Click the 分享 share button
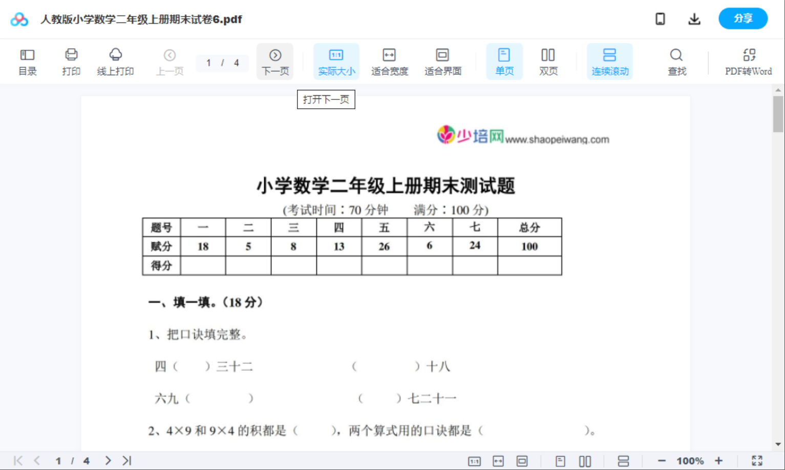The image size is (785, 470). [743, 18]
